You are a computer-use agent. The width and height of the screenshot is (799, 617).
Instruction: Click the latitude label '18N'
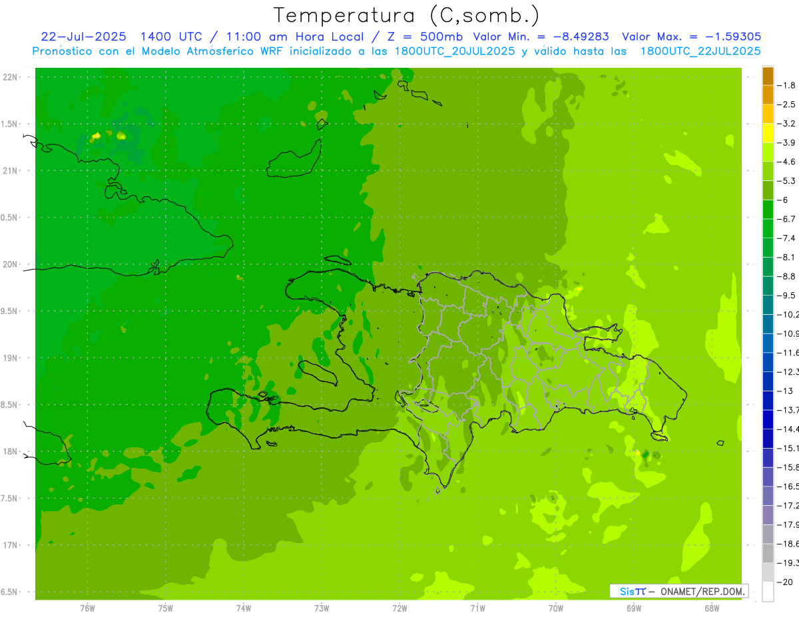tap(11, 451)
